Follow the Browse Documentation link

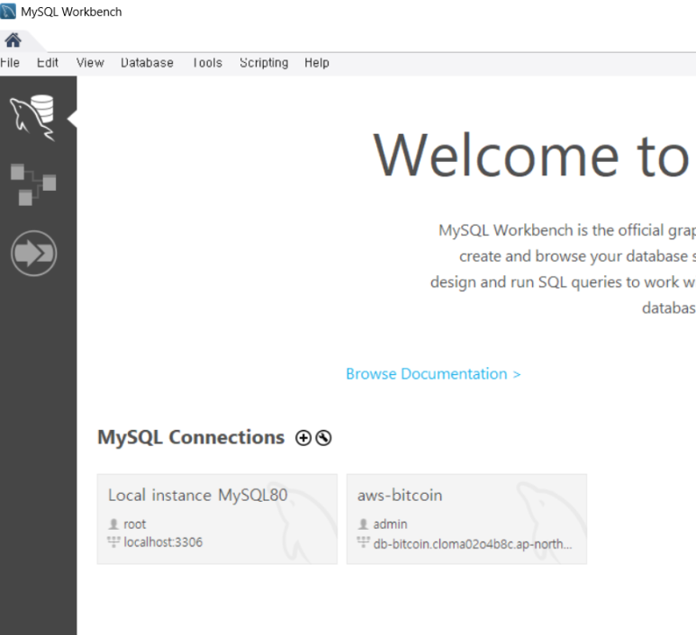(x=433, y=374)
